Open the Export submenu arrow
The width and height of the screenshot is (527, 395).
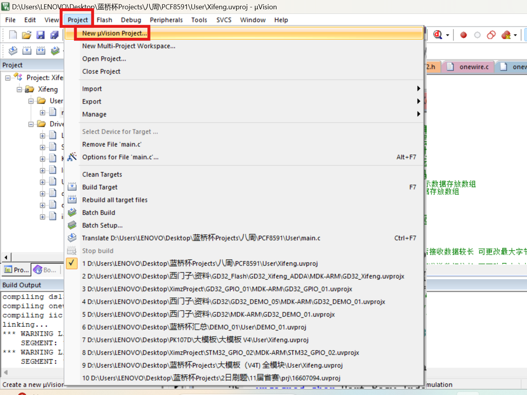(x=419, y=101)
